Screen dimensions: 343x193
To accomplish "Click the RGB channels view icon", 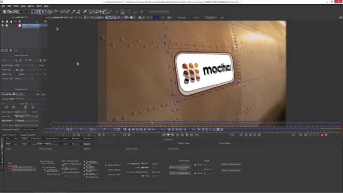I will coord(86,18).
